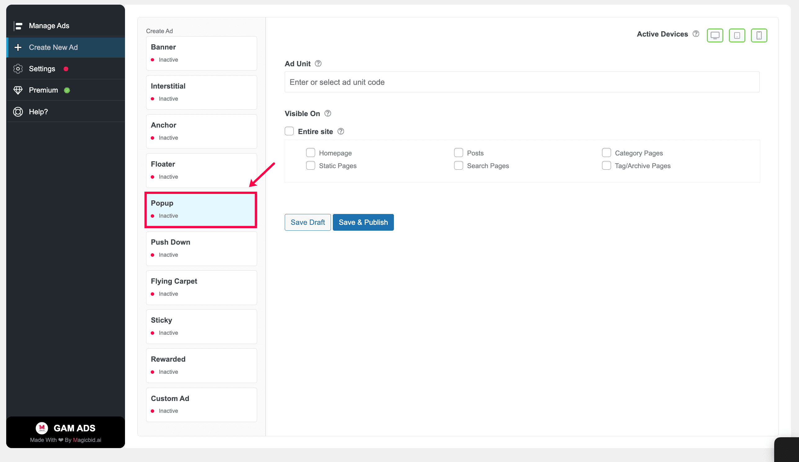799x462 pixels.
Task: Click the help icon next to Visible On
Action: 328,113
